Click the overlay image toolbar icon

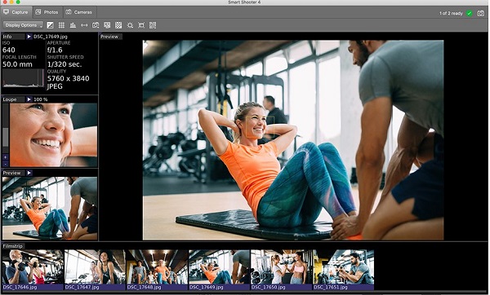(107, 25)
